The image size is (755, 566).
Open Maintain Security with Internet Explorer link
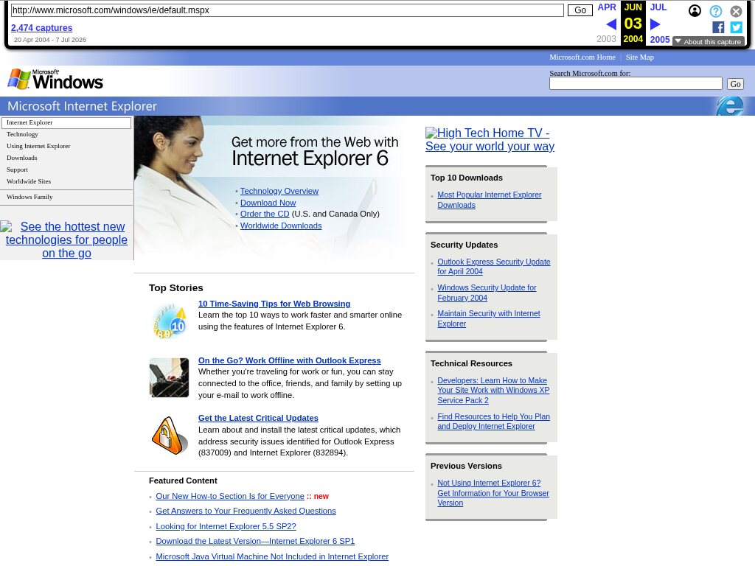click(488, 318)
